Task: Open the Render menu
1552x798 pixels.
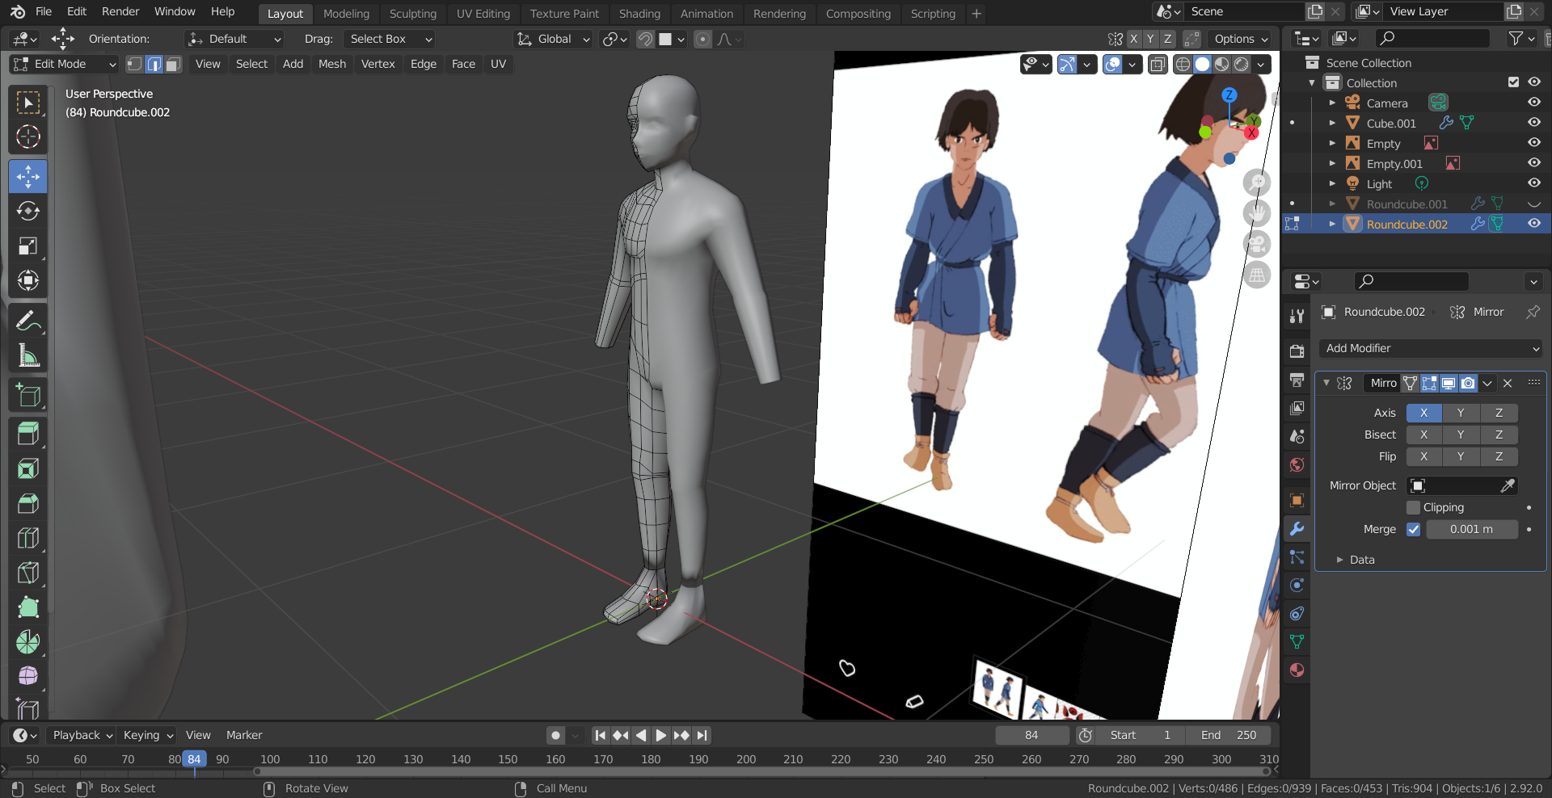Action: [120, 11]
